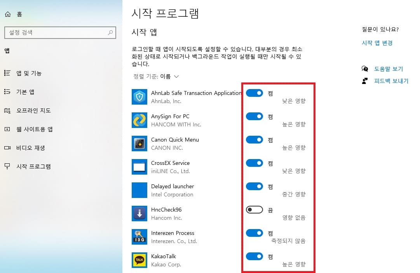Open the 시작 앱 변경 link
The height and width of the screenshot is (273, 420).
pyautogui.click(x=377, y=43)
